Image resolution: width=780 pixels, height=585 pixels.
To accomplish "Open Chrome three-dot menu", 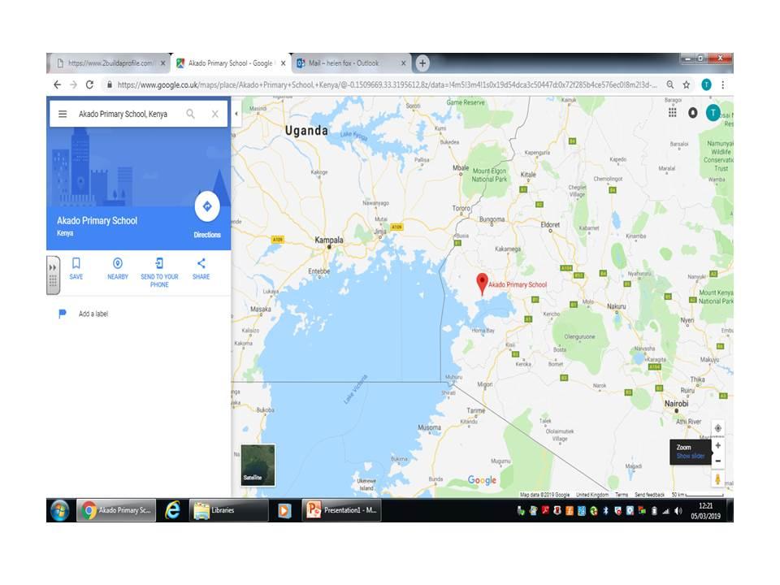I will point(723,84).
